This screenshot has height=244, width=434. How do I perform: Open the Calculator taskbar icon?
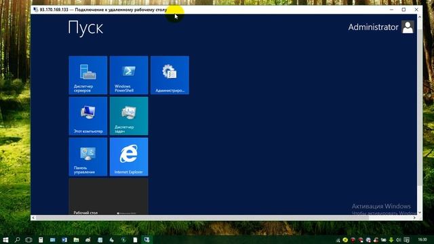click(41, 239)
